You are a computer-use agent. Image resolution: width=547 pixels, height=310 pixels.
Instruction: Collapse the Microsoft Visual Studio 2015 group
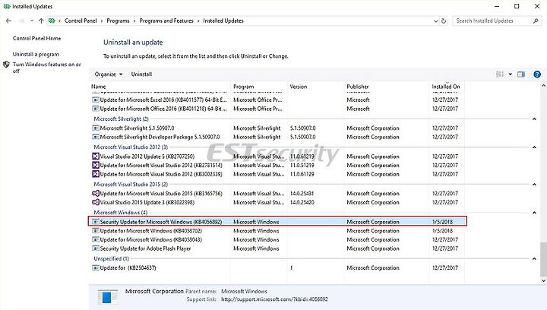(534, 185)
